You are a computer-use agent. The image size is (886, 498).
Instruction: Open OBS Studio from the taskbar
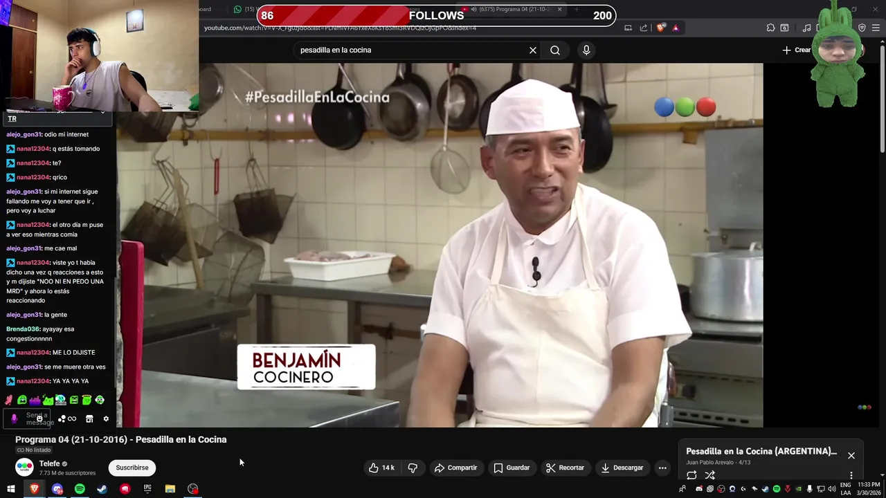pos(193,489)
